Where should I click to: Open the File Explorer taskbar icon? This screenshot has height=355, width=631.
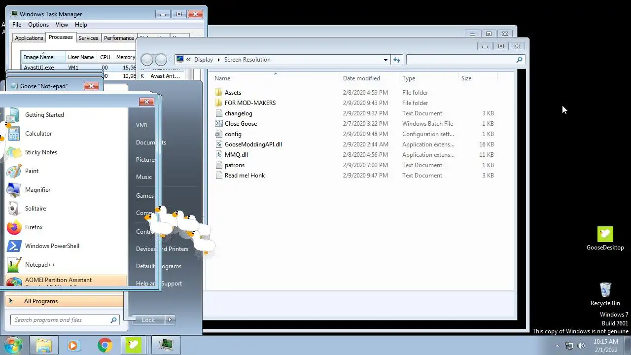click(x=44, y=345)
